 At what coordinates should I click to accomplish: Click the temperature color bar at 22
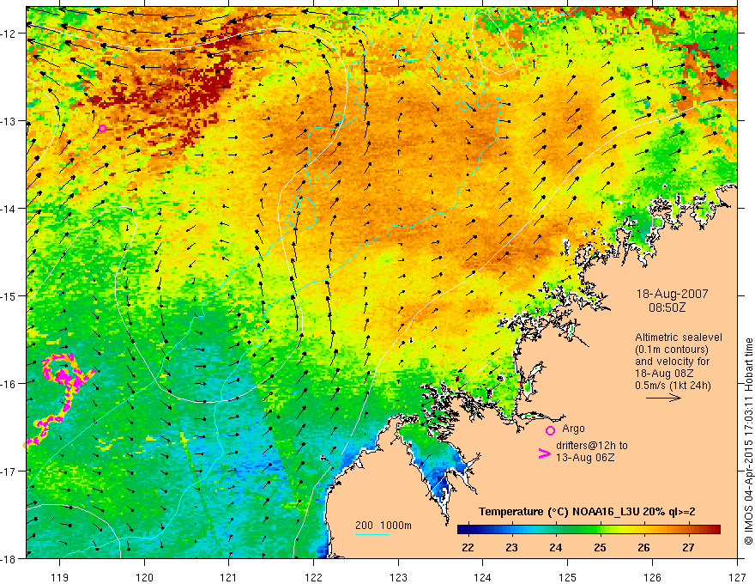pos(468,530)
